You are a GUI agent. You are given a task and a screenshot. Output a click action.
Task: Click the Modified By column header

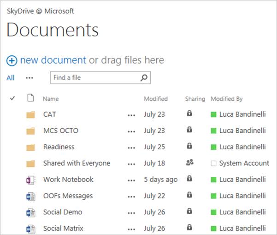(227, 99)
